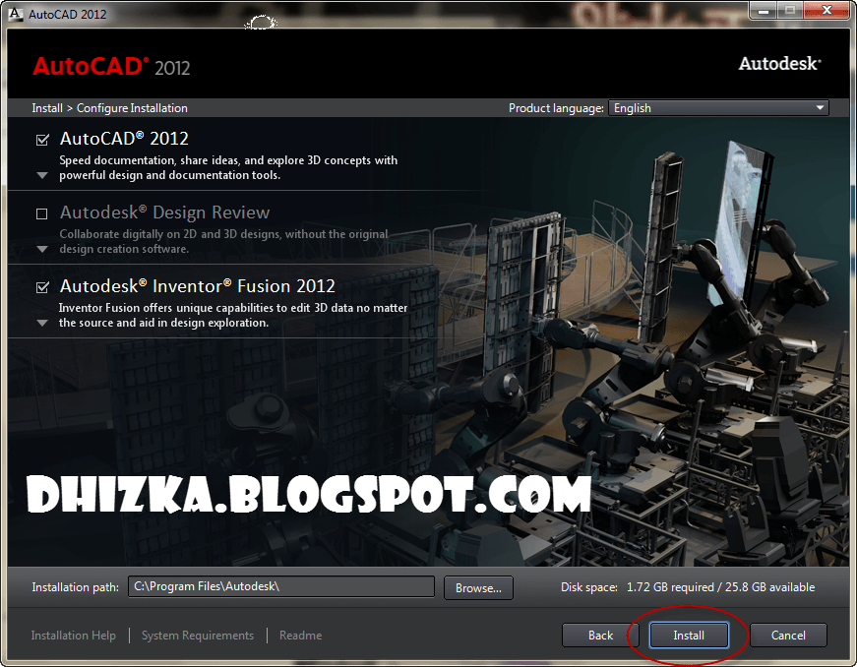Screen dimensions: 857x667
Task: Disable Autodesk Inventor Fusion 2012 installation
Action: tap(40, 286)
